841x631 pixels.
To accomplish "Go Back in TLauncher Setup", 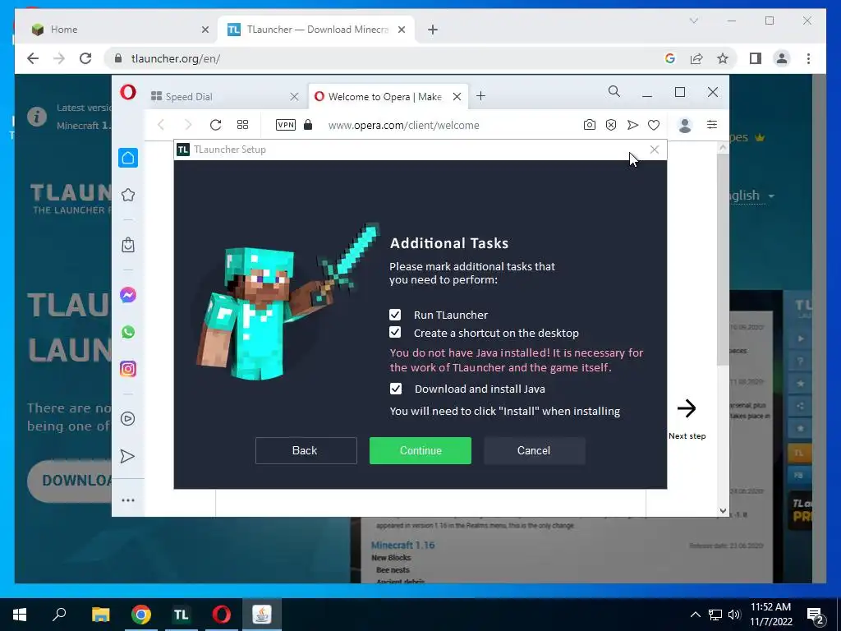I will tap(306, 450).
